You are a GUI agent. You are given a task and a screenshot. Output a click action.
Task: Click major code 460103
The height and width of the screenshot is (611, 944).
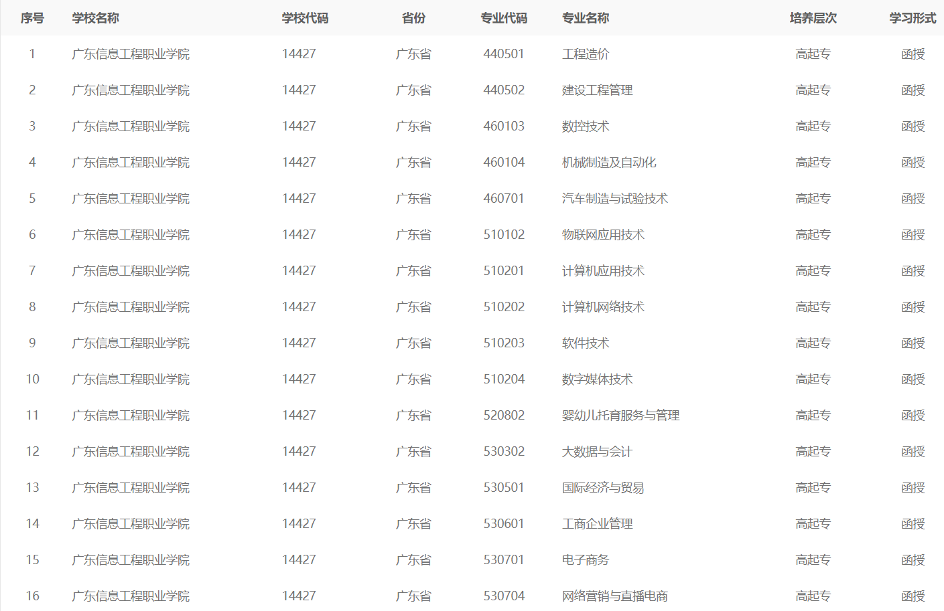(x=504, y=126)
